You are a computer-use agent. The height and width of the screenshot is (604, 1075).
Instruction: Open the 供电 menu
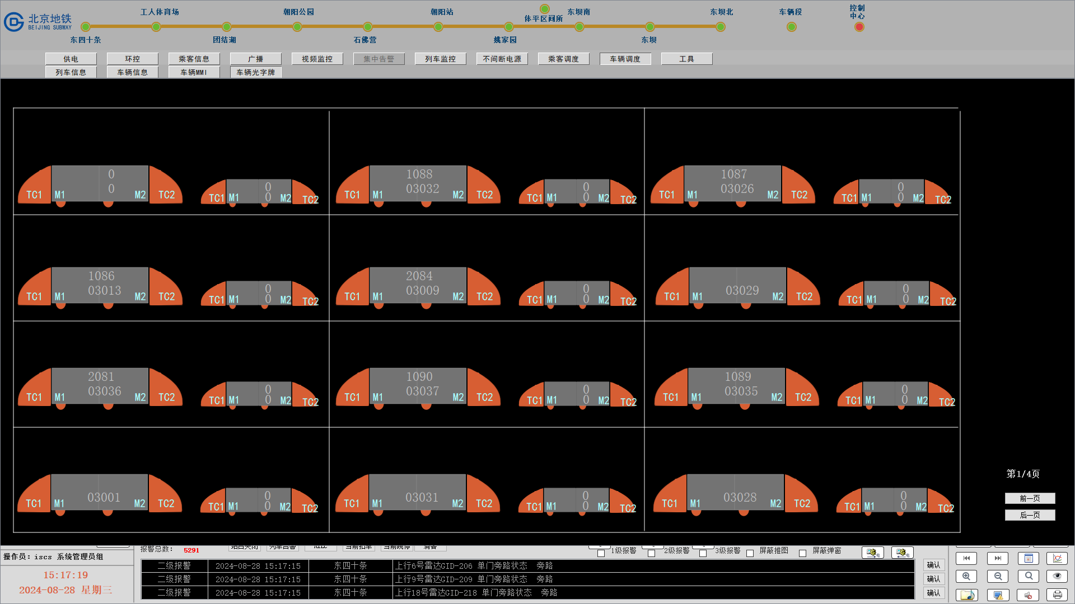click(x=71, y=59)
